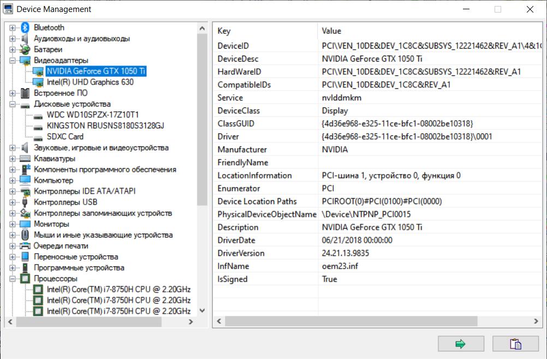Click the firmware chip icon beside Встроенное ПО
The height and width of the screenshot is (359, 547).
point(25,93)
